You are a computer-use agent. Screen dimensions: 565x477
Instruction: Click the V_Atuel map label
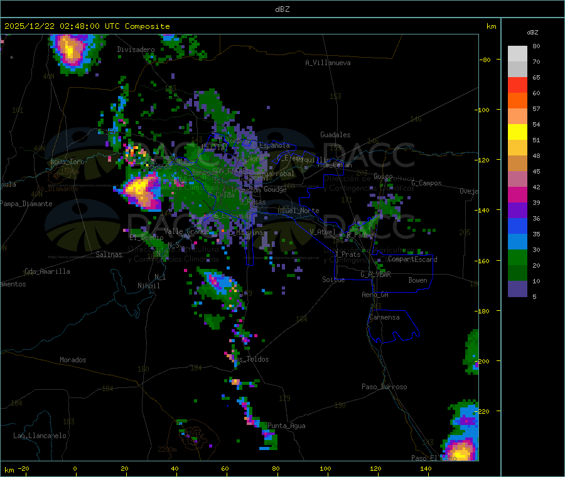(x=323, y=232)
